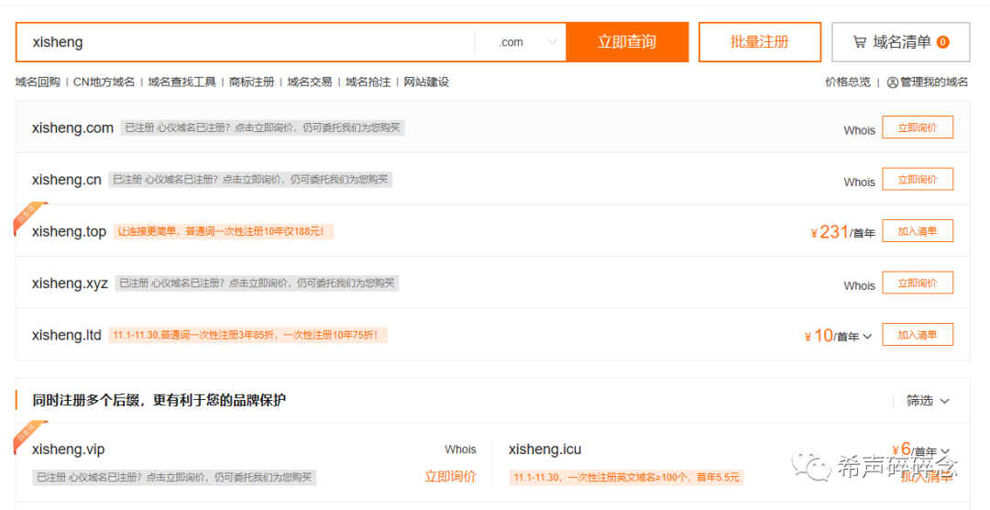This screenshot has width=990, height=510.
Task: Click the user icon beside 管理我的域名
Action: [x=892, y=83]
